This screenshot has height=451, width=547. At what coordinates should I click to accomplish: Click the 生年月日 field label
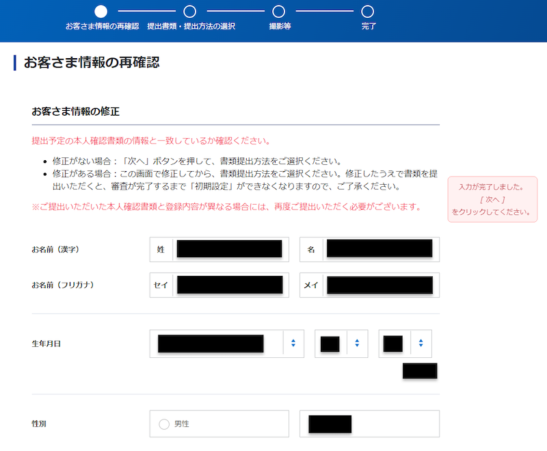click(46, 344)
